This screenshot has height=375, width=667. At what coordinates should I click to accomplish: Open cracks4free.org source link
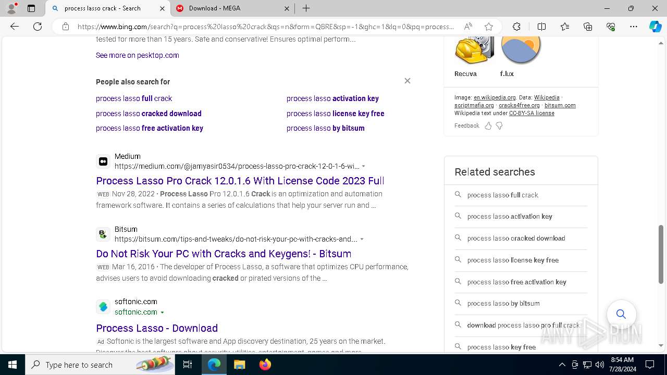[x=519, y=105]
